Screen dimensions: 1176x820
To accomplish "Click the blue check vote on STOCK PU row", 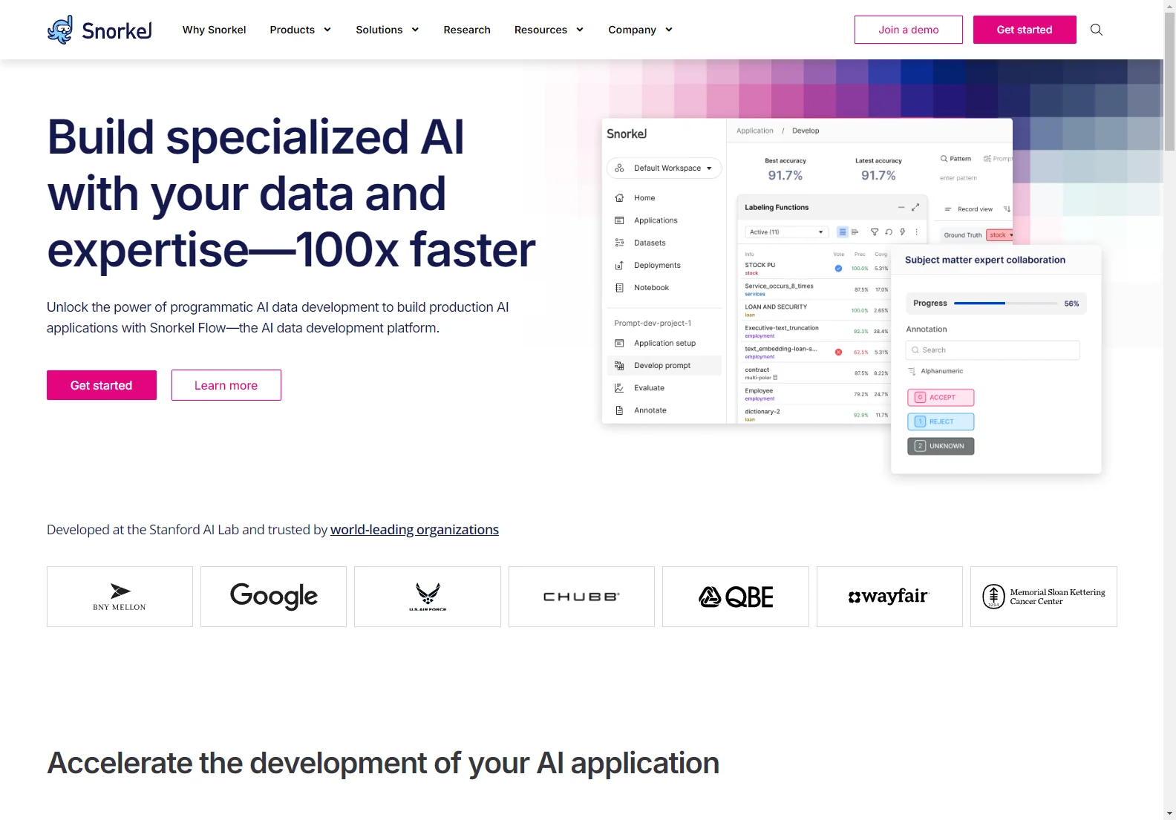I will coord(838,268).
